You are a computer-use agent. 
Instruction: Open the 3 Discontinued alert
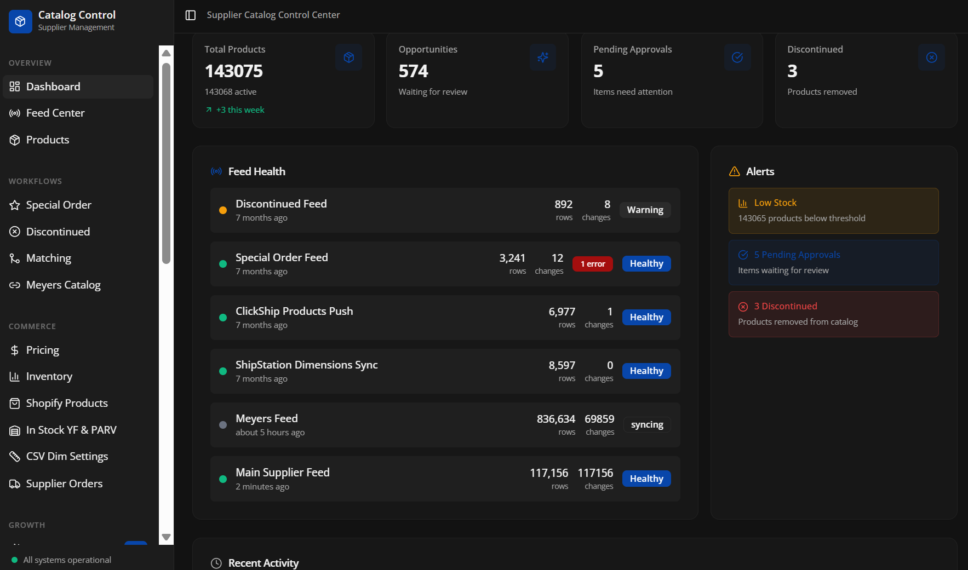point(833,314)
